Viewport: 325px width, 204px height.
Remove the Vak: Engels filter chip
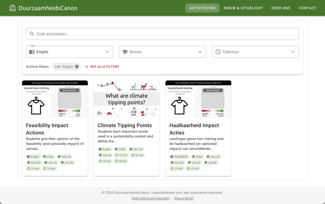77,67
